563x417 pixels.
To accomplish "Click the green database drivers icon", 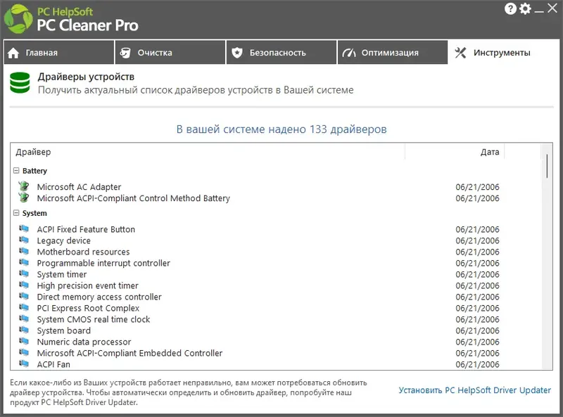I will (x=19, y=83).
